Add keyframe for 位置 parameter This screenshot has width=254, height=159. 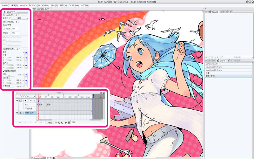(x=26, y=58)
